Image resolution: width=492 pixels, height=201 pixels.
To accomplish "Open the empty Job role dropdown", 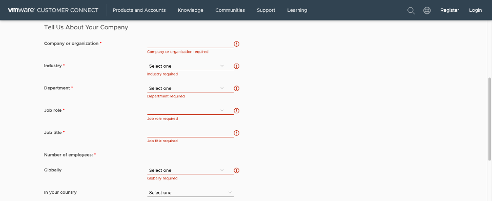I will 190,111.
